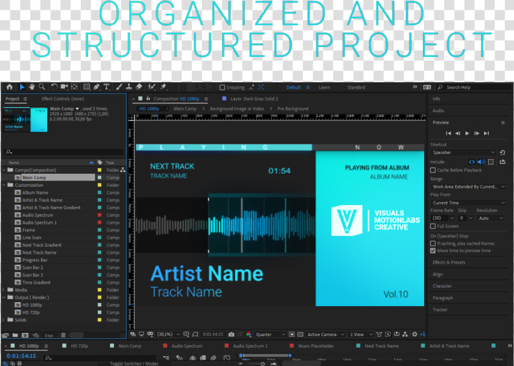Toggle transparency grid icon in viewer footer
The height and width of the screenshot is (366, 514).
[300, 335]
